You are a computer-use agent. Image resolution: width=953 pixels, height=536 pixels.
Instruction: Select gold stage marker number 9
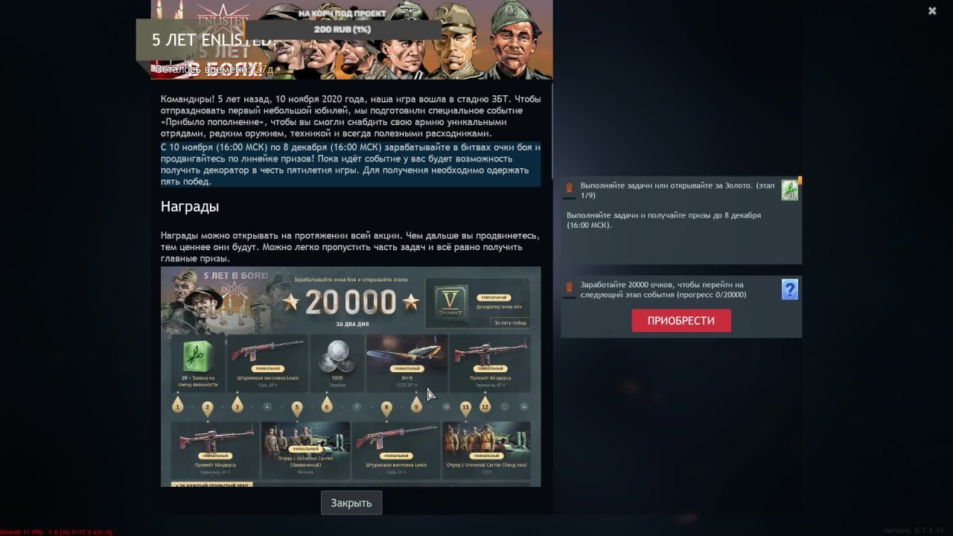(x=415, y=405)
